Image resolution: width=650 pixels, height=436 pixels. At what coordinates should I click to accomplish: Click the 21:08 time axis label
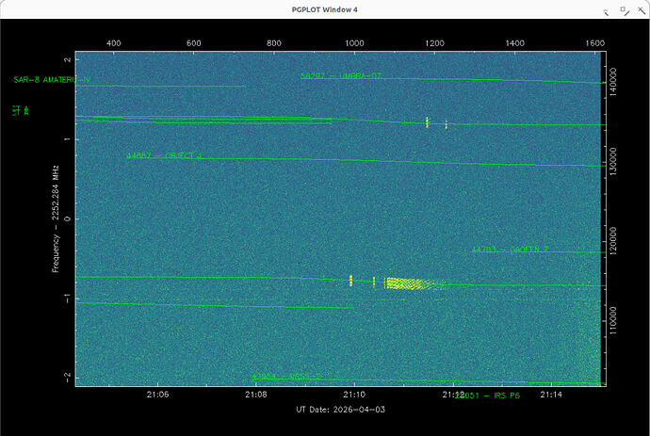pos(256,395)
